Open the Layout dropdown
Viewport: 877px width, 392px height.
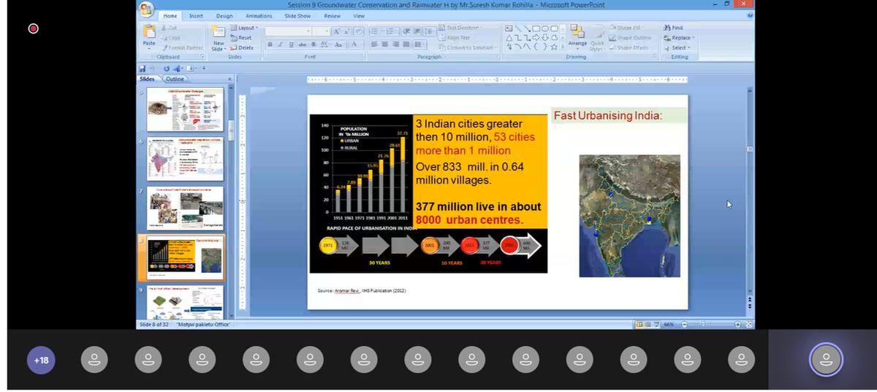pos(243,28)
